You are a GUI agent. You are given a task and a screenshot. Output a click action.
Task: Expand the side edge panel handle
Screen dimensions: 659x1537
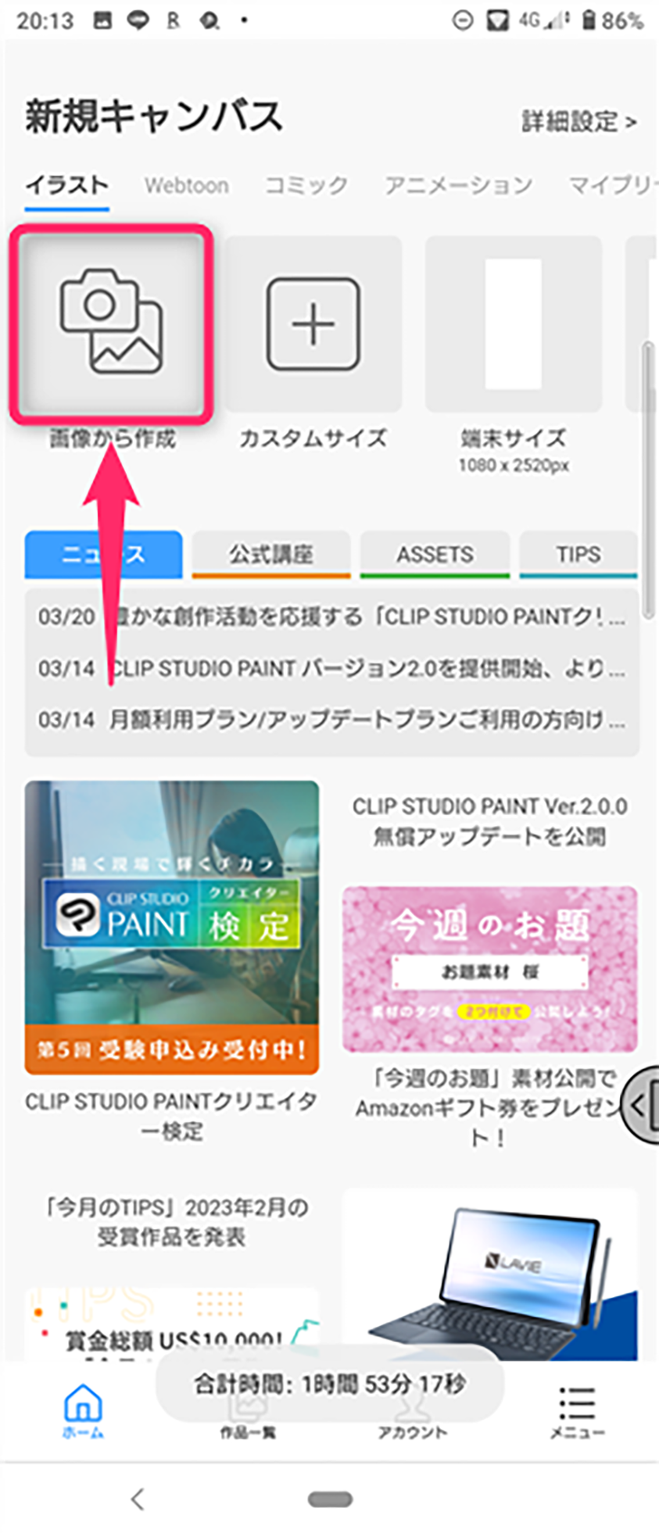643,1105
